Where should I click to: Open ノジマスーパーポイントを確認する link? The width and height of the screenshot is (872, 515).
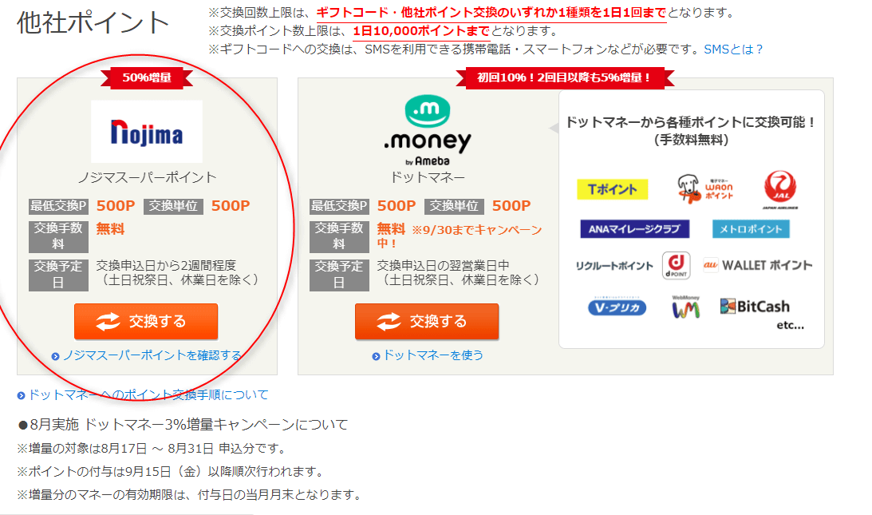147,355
